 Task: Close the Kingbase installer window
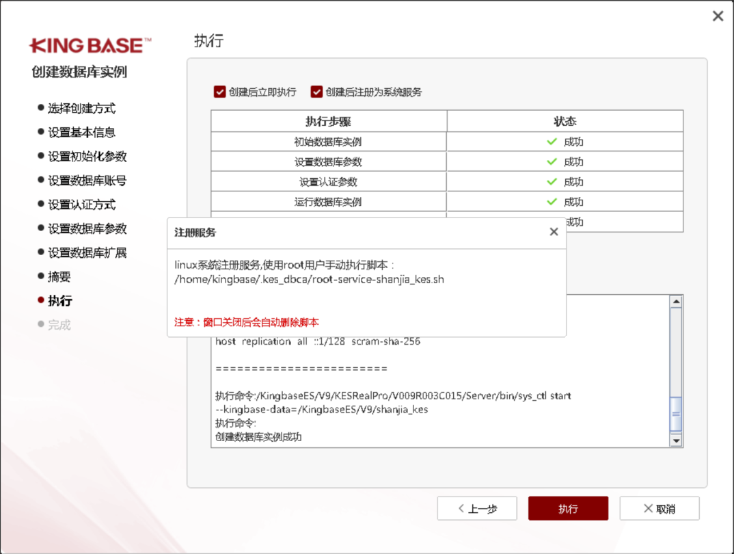click(x=718, y=16)
